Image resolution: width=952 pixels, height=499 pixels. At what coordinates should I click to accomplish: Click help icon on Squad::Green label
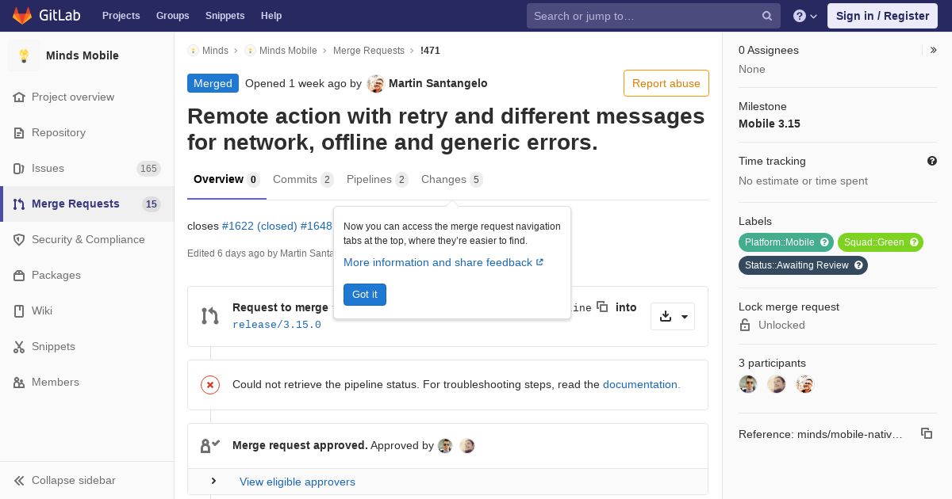coord(914,242)
